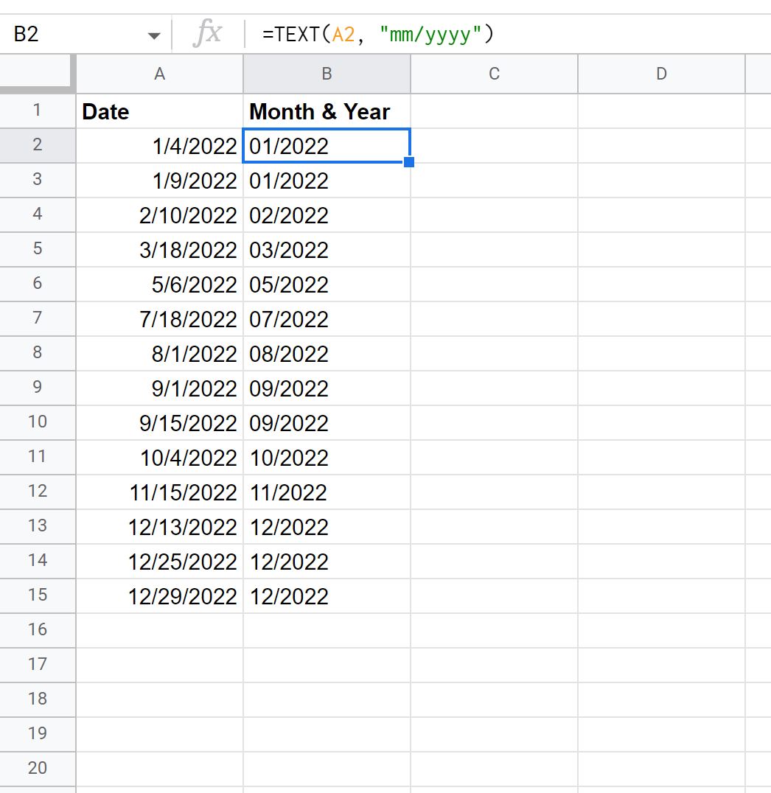Select cell with date 2/10/2022
771x793 pixels.
[x=159, y=215]
